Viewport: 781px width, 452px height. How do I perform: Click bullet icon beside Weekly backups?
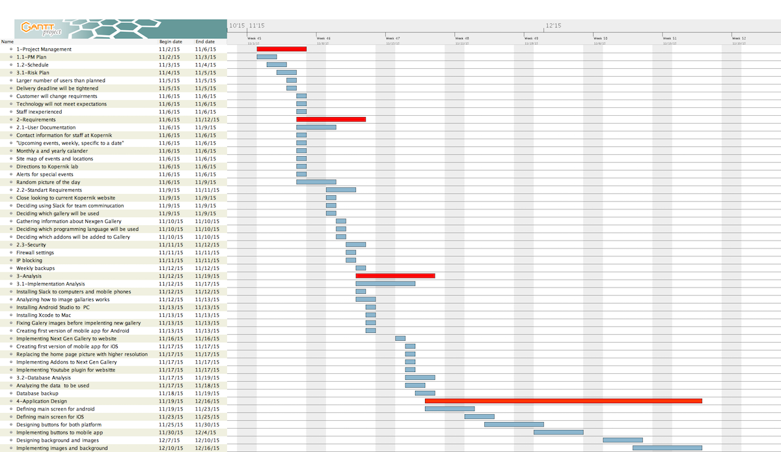click(10, 268)
